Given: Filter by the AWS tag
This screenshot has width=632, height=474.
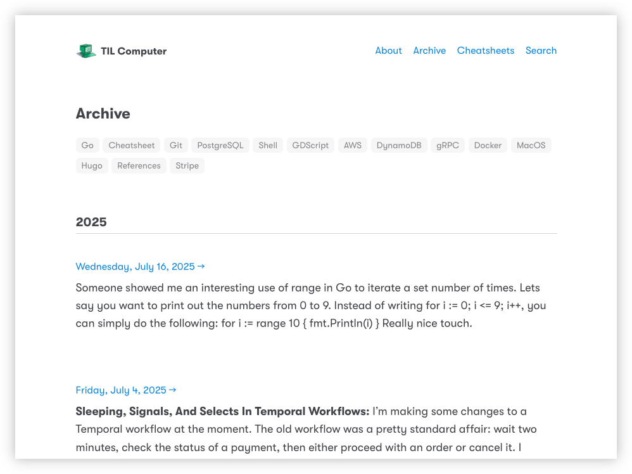Looking at the screenshot, I should [353, 145].
